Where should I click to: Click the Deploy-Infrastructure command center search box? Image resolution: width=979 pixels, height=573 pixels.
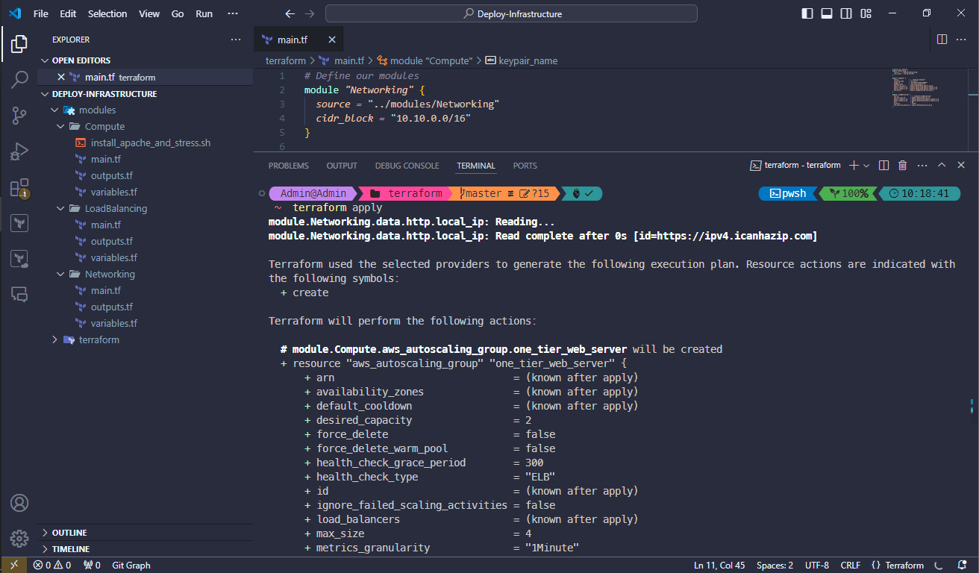511,13
